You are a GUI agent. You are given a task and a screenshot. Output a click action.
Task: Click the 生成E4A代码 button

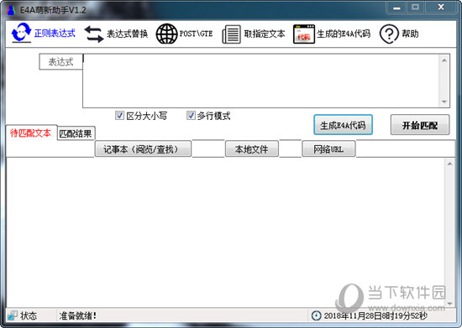(x=343, y=125)
